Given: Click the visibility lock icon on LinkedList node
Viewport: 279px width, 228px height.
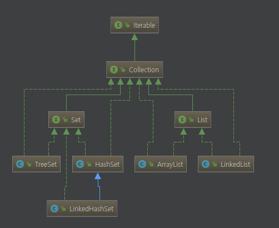Looking at the screenshot, I should point(215,164).
